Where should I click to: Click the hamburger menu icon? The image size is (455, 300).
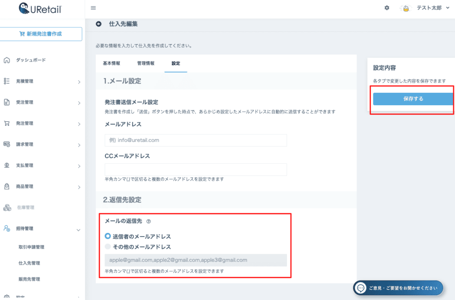pyautogui.click(x=93, y=8)
